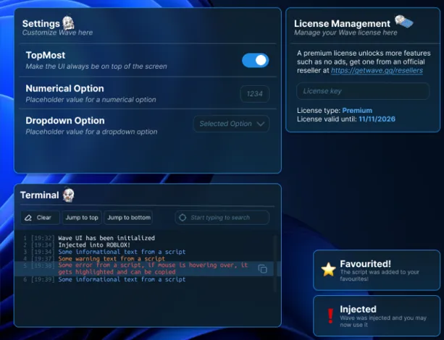Open the Selected Option dropdown
Screen dimensions: 444x340
[230, 124]
